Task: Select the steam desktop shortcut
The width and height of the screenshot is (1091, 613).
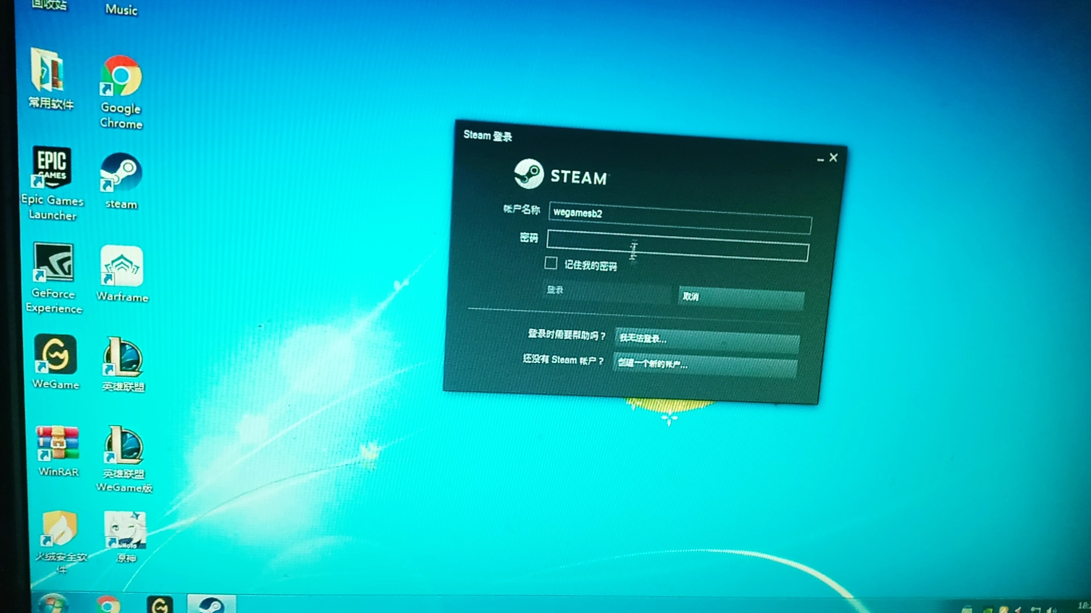Action: point(121,181)
